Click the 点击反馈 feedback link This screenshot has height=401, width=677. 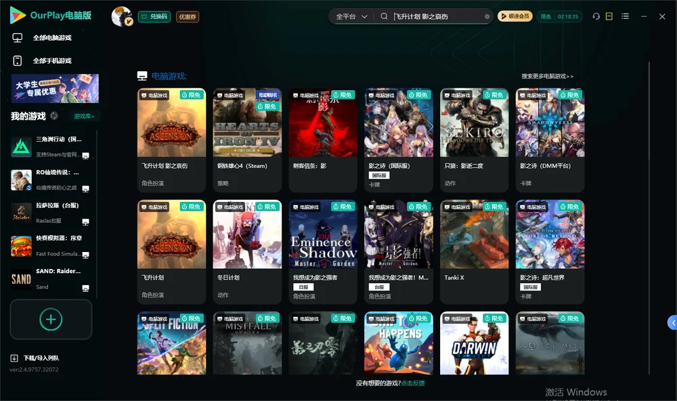413,383
